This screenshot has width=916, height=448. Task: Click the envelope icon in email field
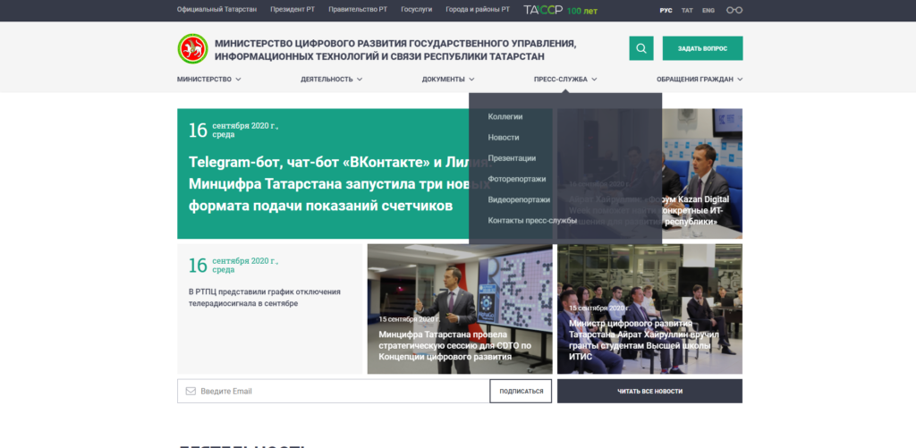191,391
